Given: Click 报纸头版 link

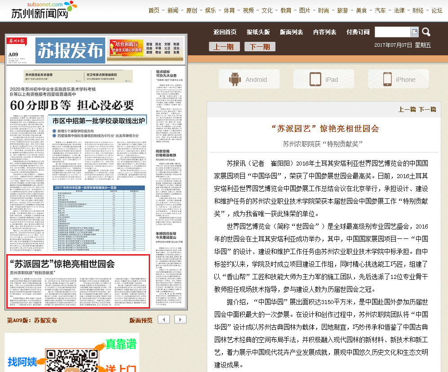Looking at the screenshot, I should click(x=258, y=32).
